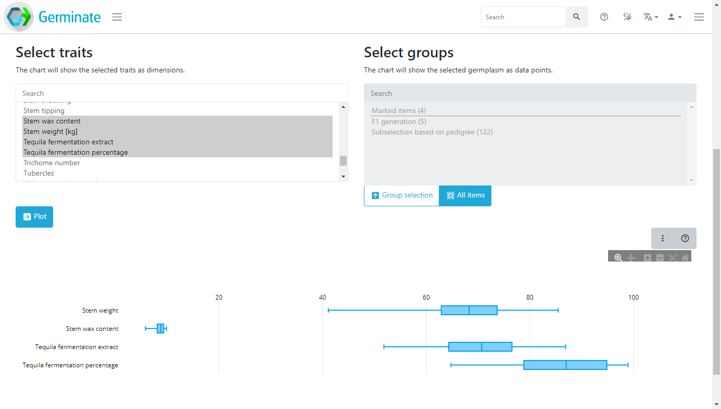Select the chart pan tool
This screenshot has height=409, width=721.
pyautogui.click(x=631, y=257)
